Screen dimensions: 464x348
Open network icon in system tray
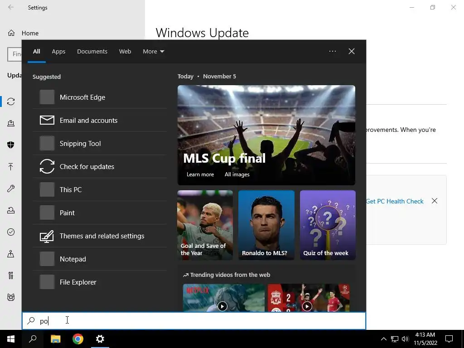[395, 339]
